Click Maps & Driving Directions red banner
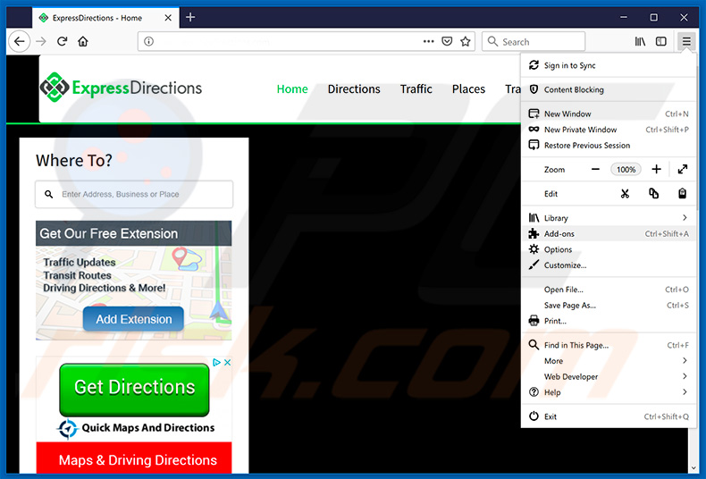This screenshot has height=479, width=706. [x=134, y=458]
